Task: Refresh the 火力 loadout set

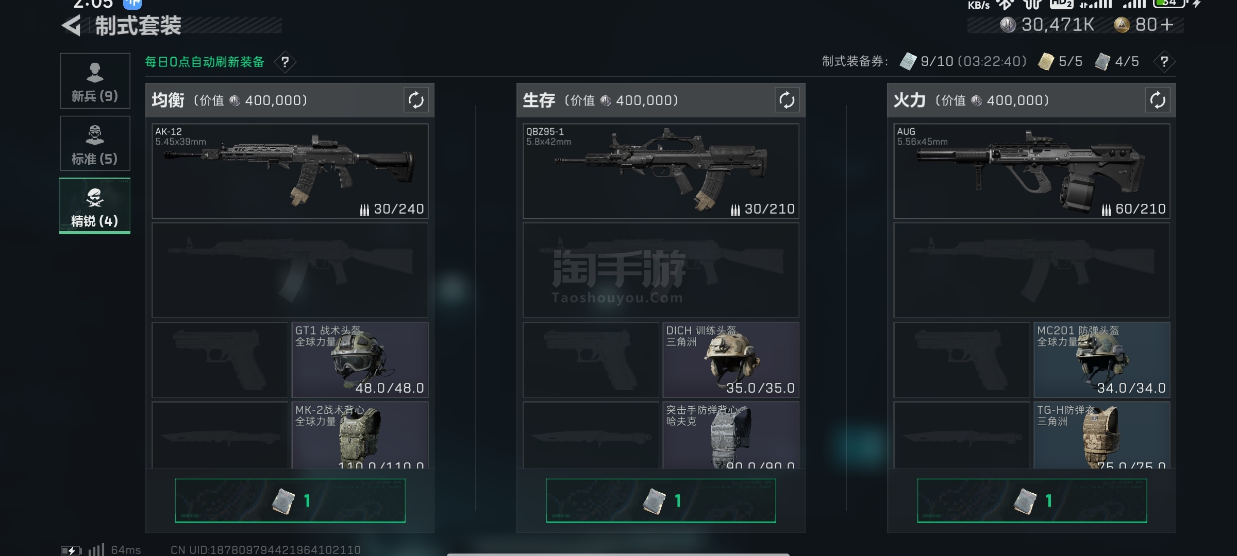Action: [x=1157, y=100]
